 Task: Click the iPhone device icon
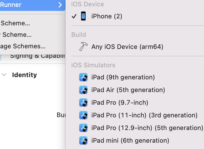pos(83,16)
